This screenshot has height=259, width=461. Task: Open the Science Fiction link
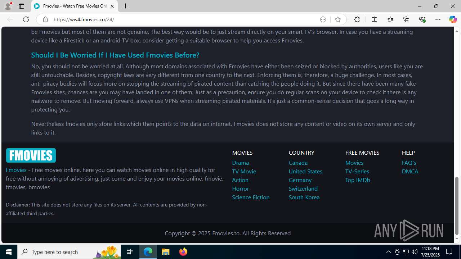(251, 197)
